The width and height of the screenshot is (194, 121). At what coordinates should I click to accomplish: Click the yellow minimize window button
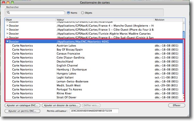8,3
